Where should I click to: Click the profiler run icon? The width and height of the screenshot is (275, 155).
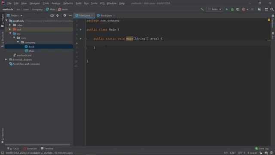tap(244, 9)
